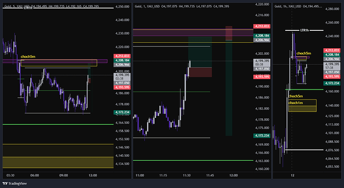344x188 pixels.
Task: Click 03:30 on the 5-minute time axis
Action: 10,175
